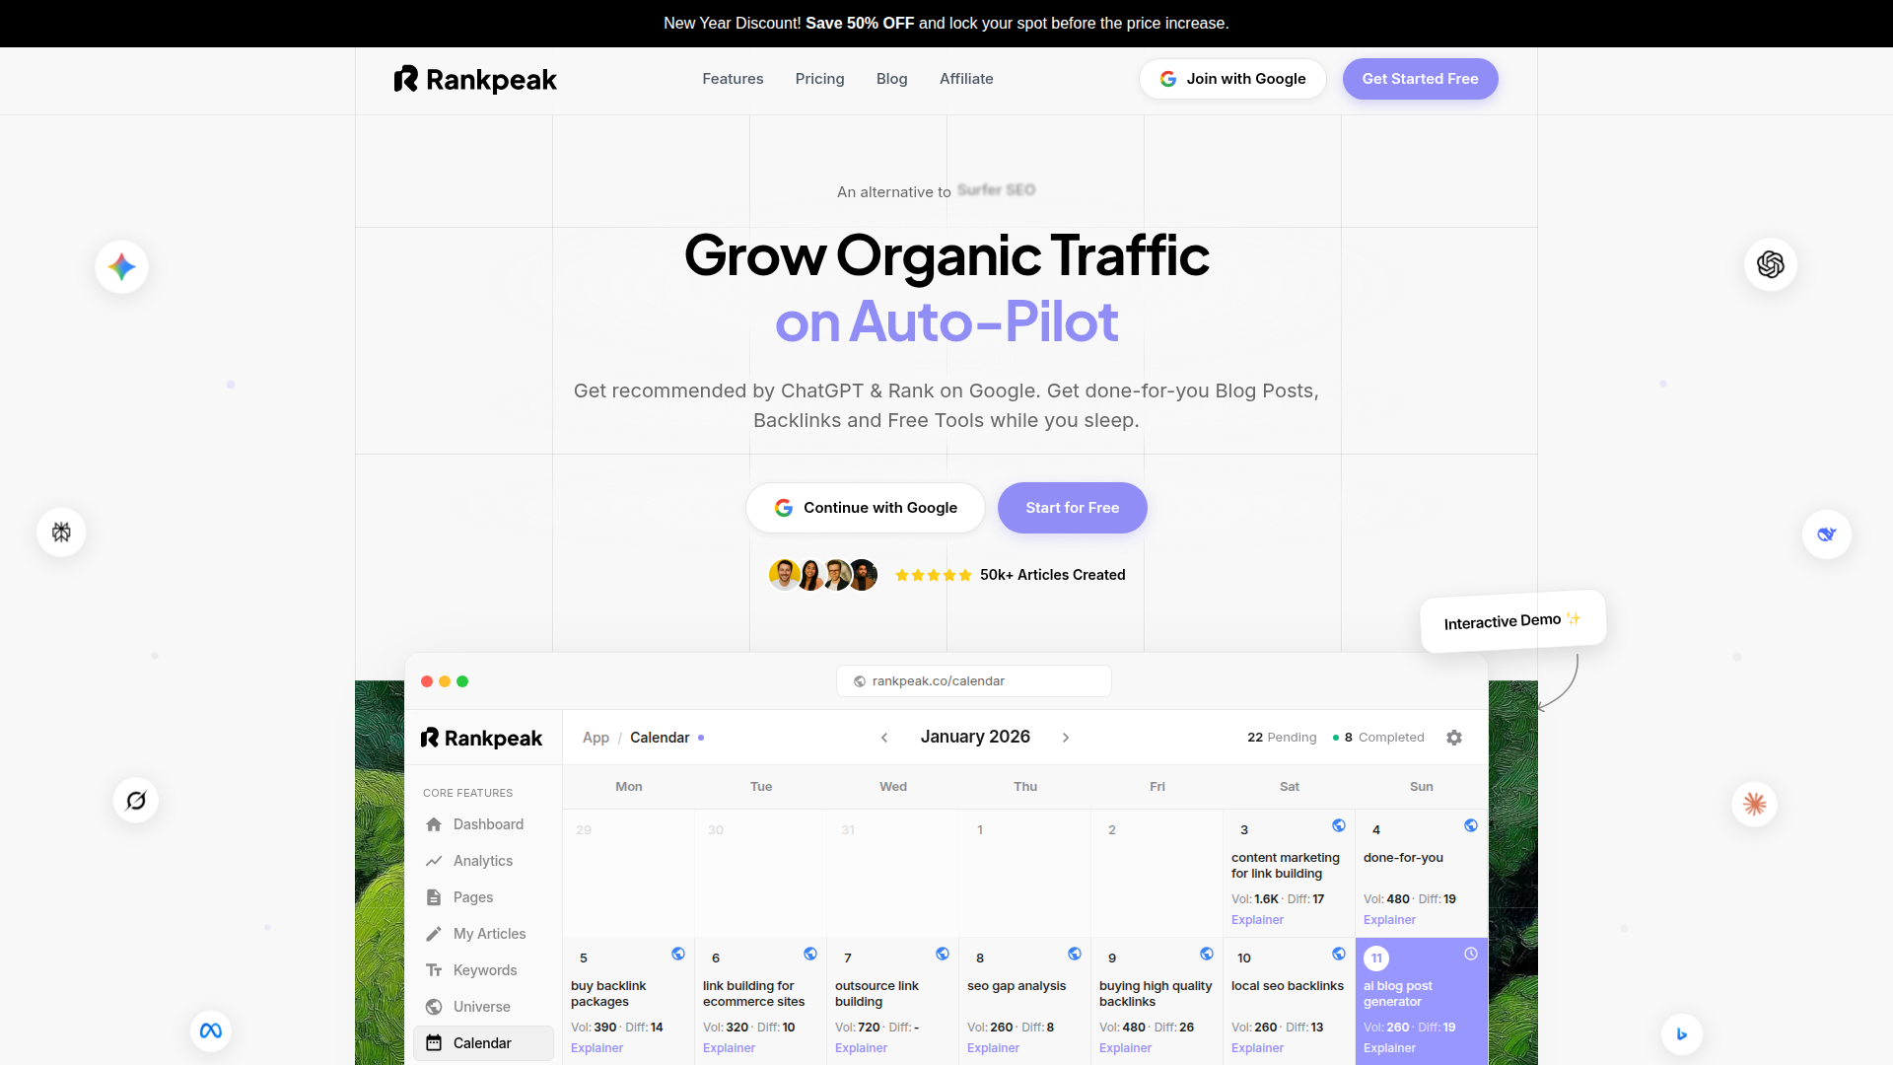Select Calendar in the sidebar

tap(482, 1042)
